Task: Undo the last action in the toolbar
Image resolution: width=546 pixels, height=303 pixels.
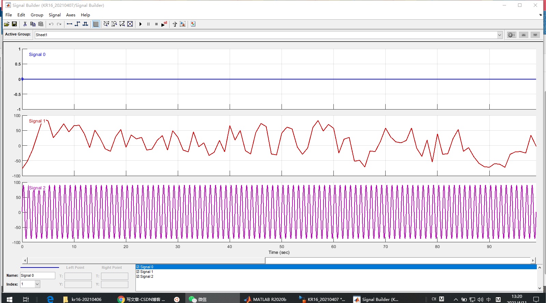Action: 51,24
